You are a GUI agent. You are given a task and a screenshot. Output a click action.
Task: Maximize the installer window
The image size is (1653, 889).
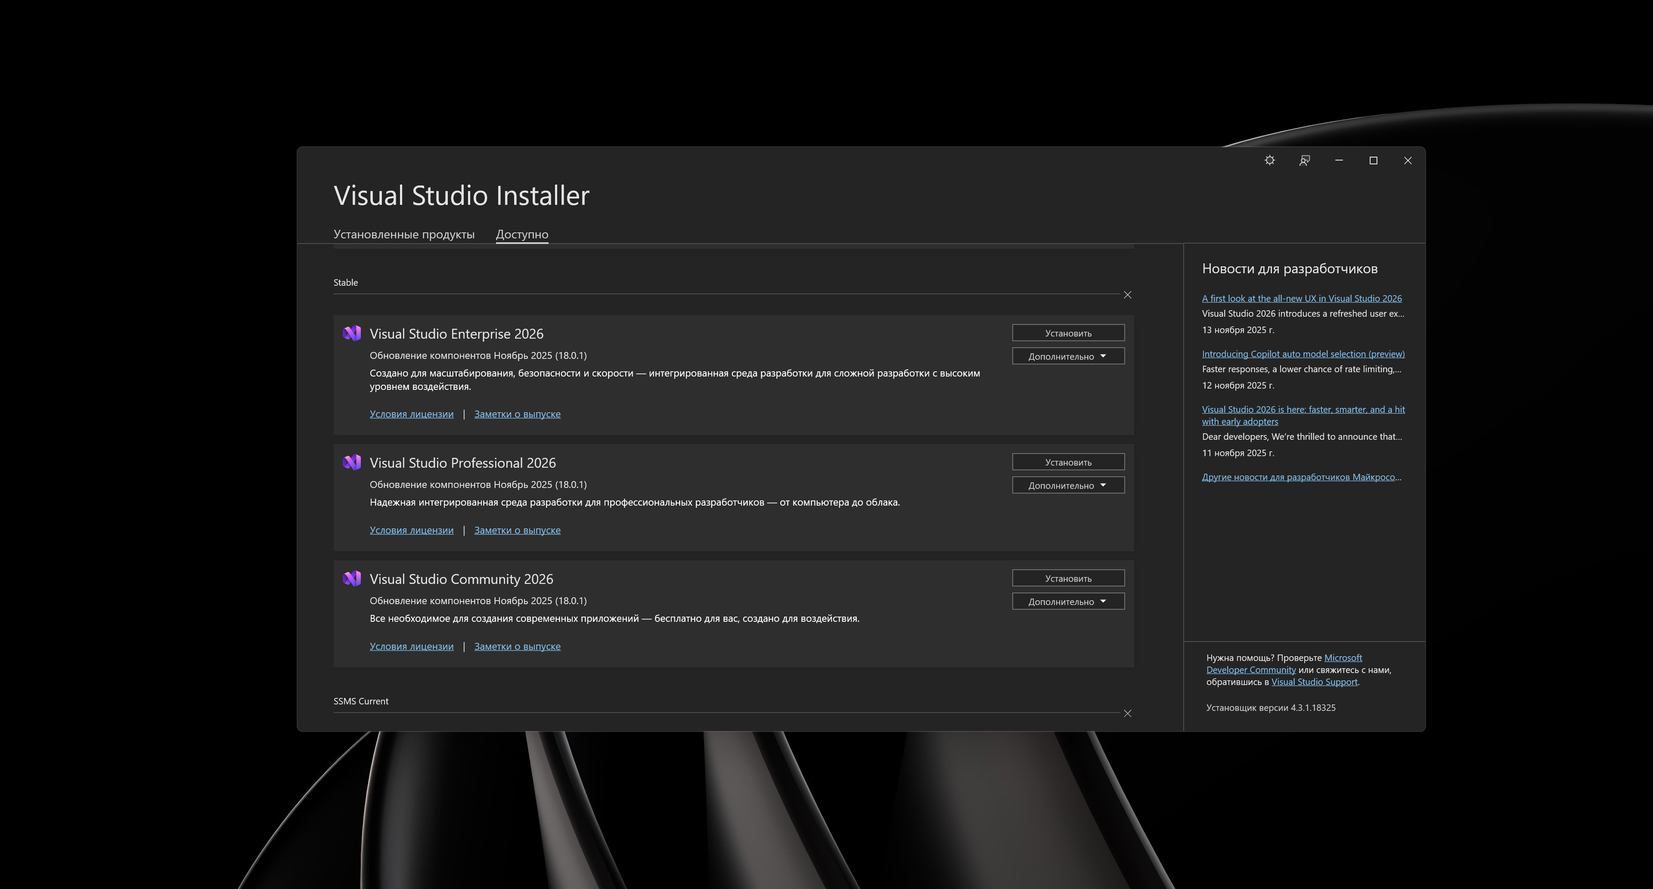click(x=1373, y=161)
